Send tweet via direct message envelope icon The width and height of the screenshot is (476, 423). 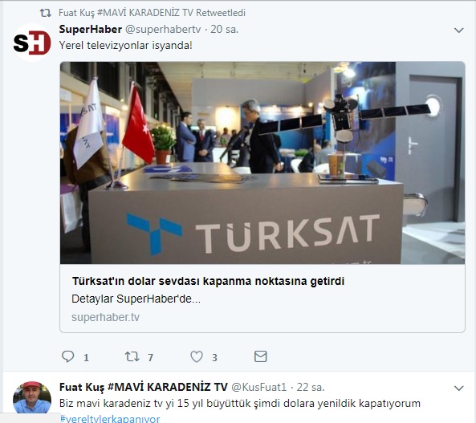tap(260, 356)
